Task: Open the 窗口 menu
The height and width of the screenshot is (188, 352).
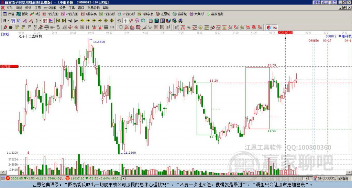Action: click(x=81, y=8)
